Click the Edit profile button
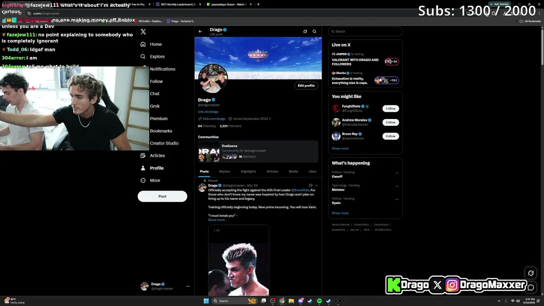The image size is (544, 306). [x=306, y=85]
